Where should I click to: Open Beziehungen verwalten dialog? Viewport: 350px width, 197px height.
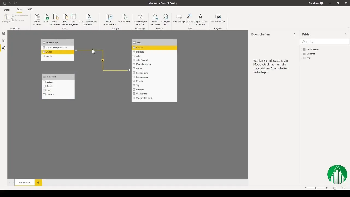(x=140, y=20)
